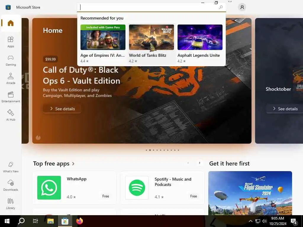Click the Spotify app icon
The height and width of the screenshot is (227, 303).
tap(137, 188)
